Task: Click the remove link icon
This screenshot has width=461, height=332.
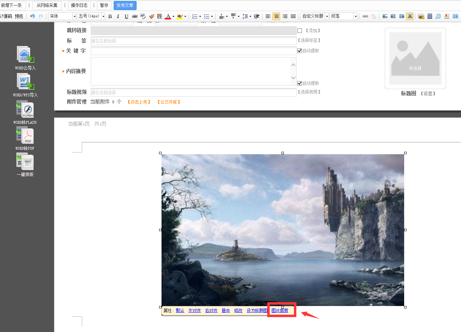Action: [374, 16]
